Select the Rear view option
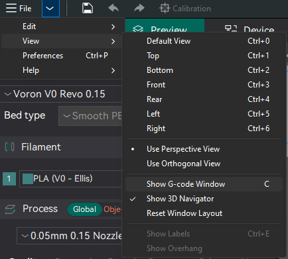Screen dimensions: 288x259 204,99
